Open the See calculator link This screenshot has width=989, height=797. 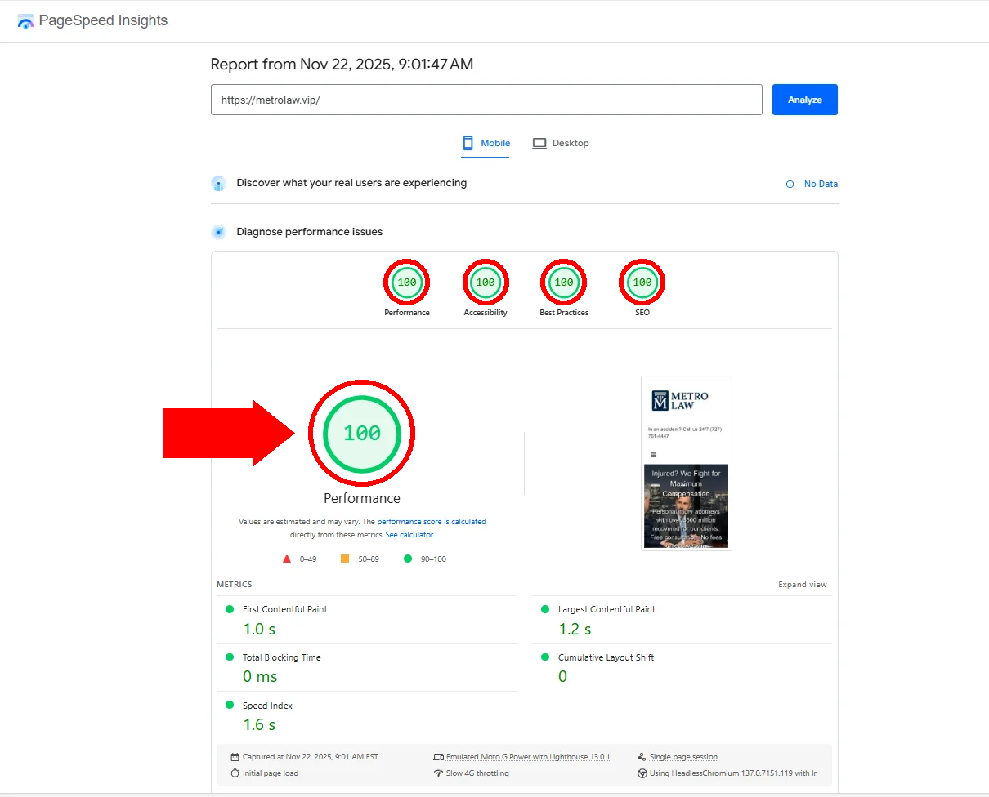click(409, 535)
